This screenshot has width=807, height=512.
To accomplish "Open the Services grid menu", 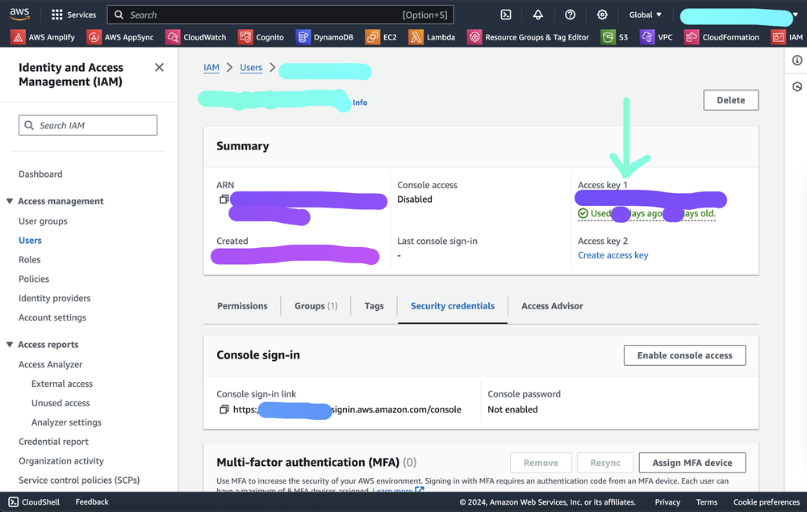I will [x=73, y=15].
